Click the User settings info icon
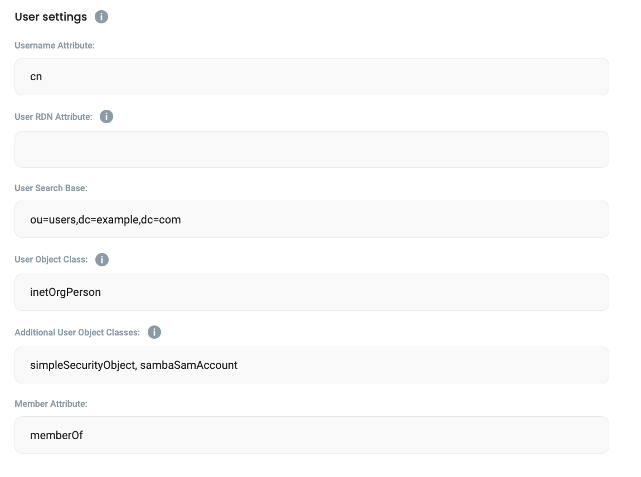 (x=101, y=17)
